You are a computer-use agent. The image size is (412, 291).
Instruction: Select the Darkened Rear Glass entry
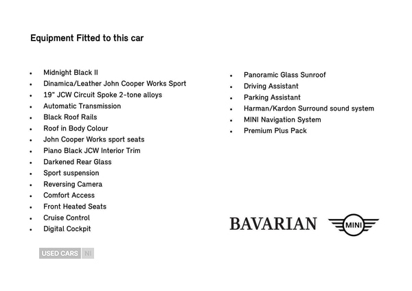point(77,162)
